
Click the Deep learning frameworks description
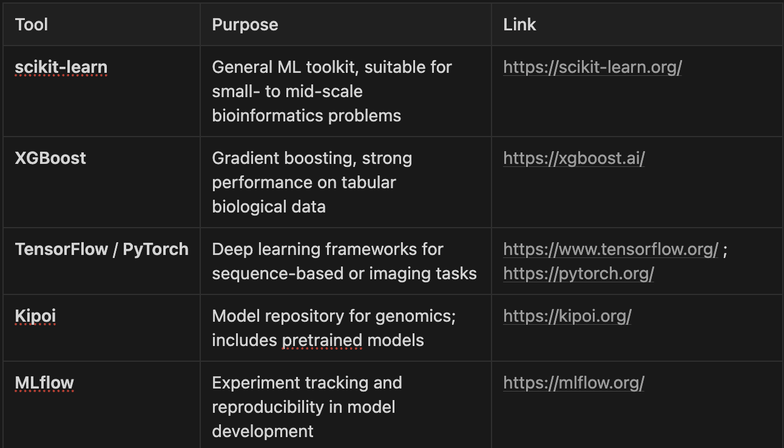pos(345,261)
